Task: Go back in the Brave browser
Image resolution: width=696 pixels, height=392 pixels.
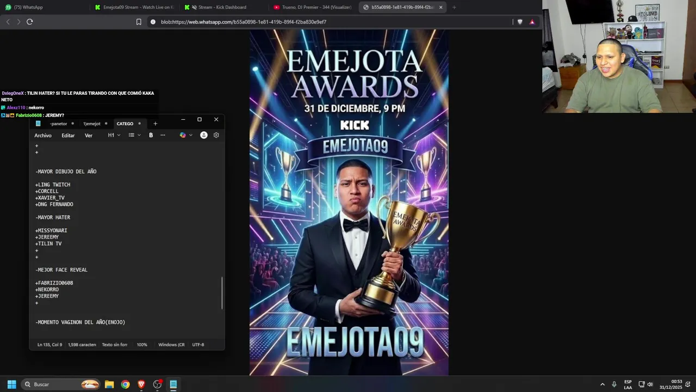Action: (x=8, y=22)
